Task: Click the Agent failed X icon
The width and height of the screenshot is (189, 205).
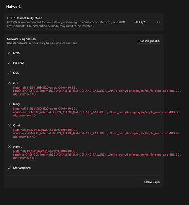Action: coord(9,146)
